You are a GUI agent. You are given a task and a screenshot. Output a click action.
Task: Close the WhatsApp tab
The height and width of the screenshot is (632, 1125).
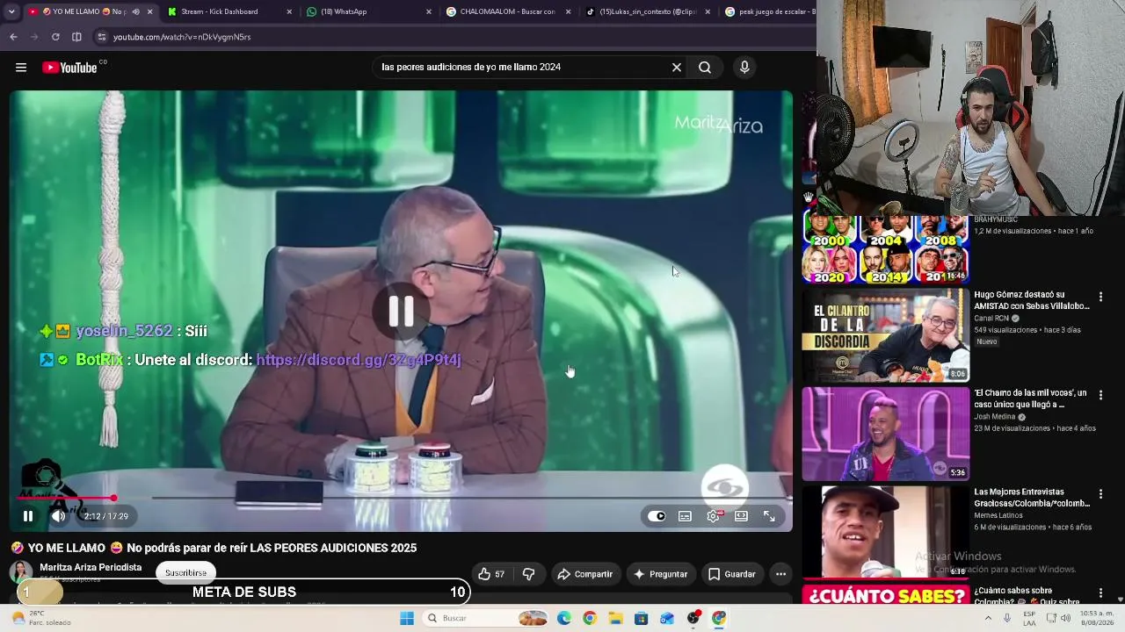(x=429, y=11)
